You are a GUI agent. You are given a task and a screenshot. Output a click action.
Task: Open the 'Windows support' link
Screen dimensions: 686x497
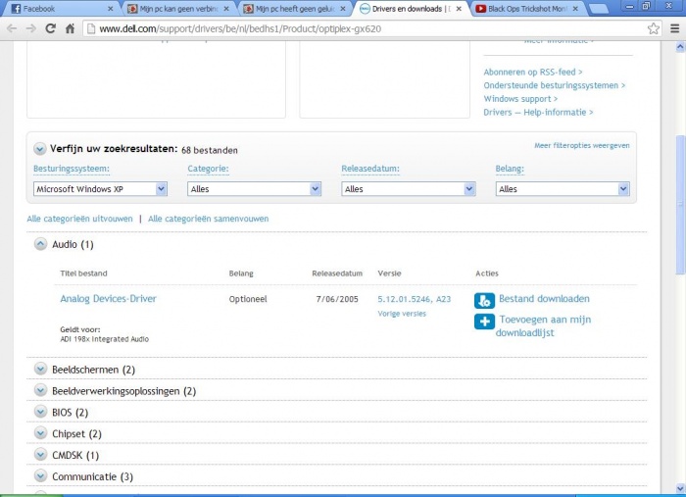coord(520,99)
